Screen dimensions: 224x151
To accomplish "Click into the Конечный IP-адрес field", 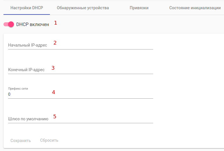I will pos(80,70).
